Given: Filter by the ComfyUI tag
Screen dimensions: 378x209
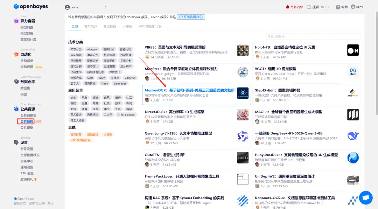Looking at the screenshot, I should click(x=130, y=78).
